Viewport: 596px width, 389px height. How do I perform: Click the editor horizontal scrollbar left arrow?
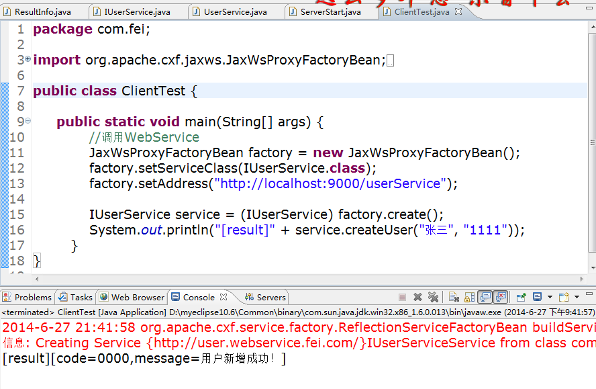point(37,279)
